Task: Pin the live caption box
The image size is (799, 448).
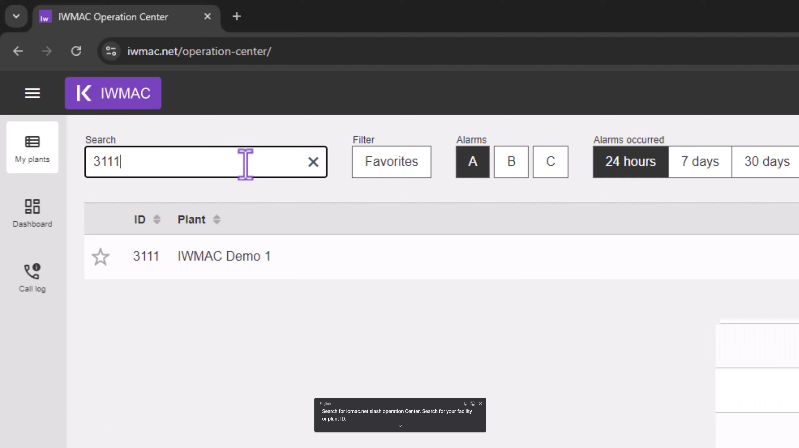Action: click(465, 404)
